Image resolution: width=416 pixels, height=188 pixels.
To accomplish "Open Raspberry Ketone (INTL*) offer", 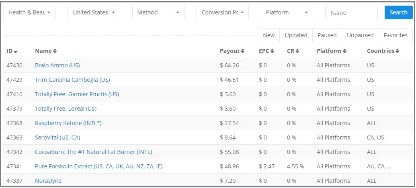I will tap(68, 123).
